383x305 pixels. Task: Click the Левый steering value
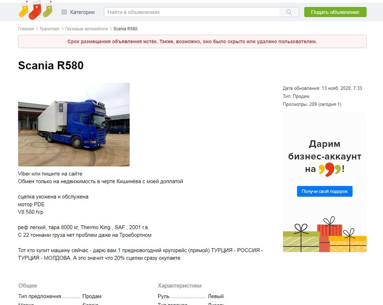(216, 296)
